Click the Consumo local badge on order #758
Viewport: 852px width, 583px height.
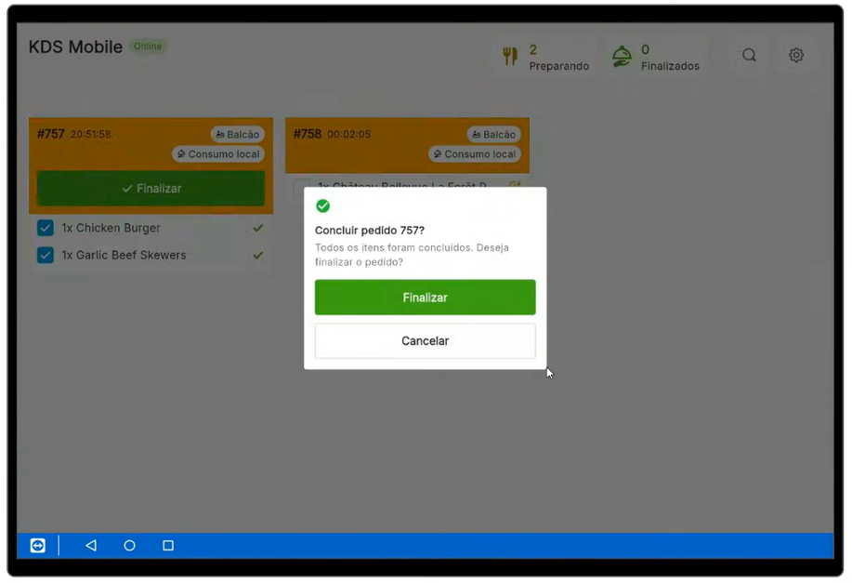click(475, 154)
